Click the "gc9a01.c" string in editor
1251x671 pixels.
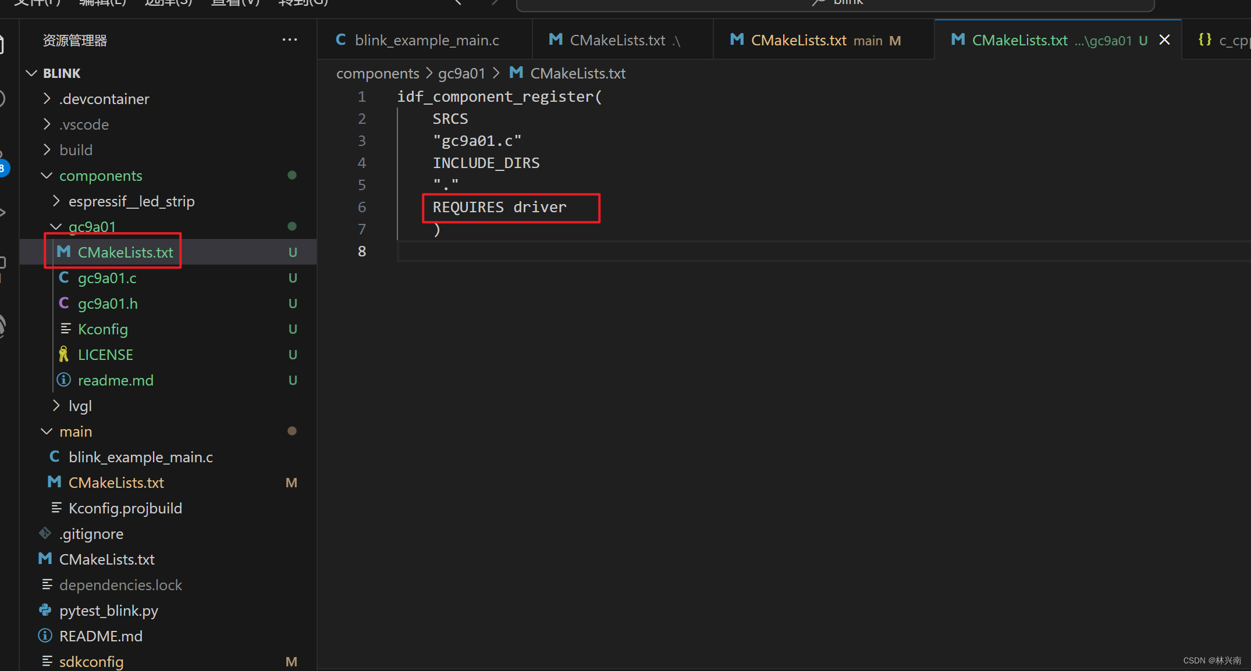click(477, 141)
